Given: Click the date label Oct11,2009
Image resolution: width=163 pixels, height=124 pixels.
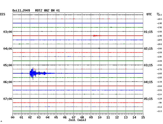Looking at the screenshot, I should pyautogui.click(x=21, y=11).
